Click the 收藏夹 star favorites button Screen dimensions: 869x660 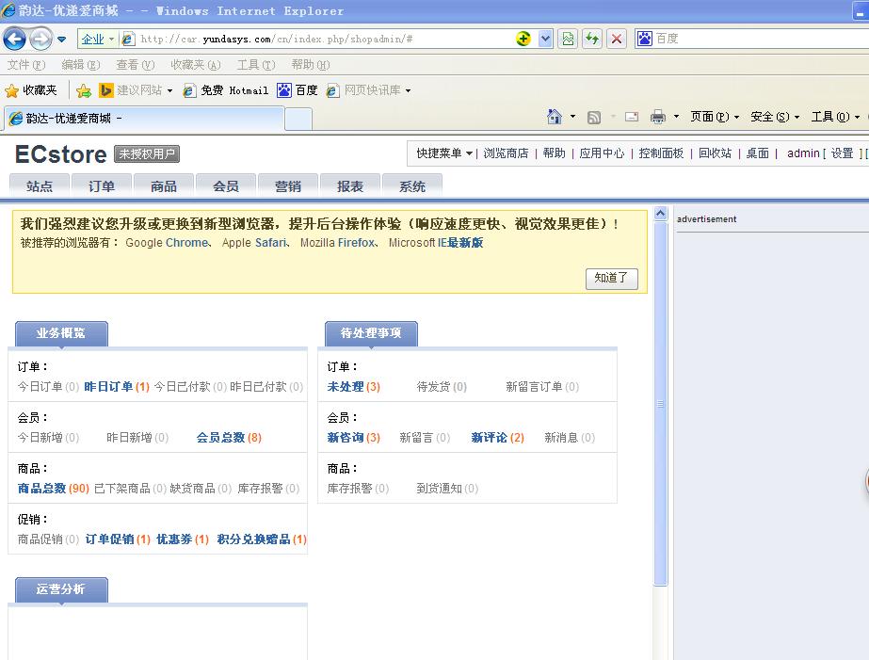tap(31, 90)
